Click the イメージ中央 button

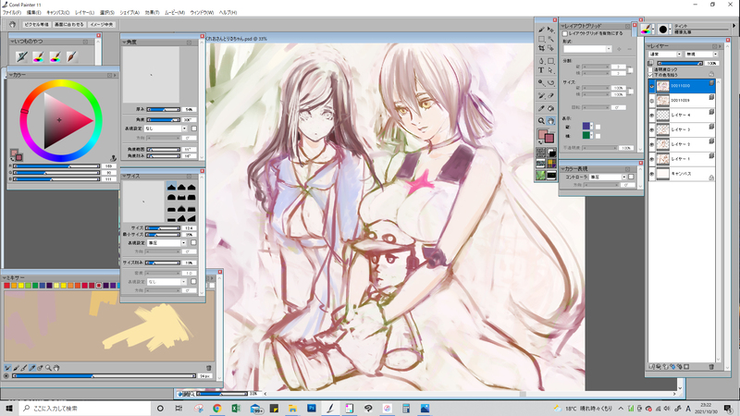click(102, 25)
